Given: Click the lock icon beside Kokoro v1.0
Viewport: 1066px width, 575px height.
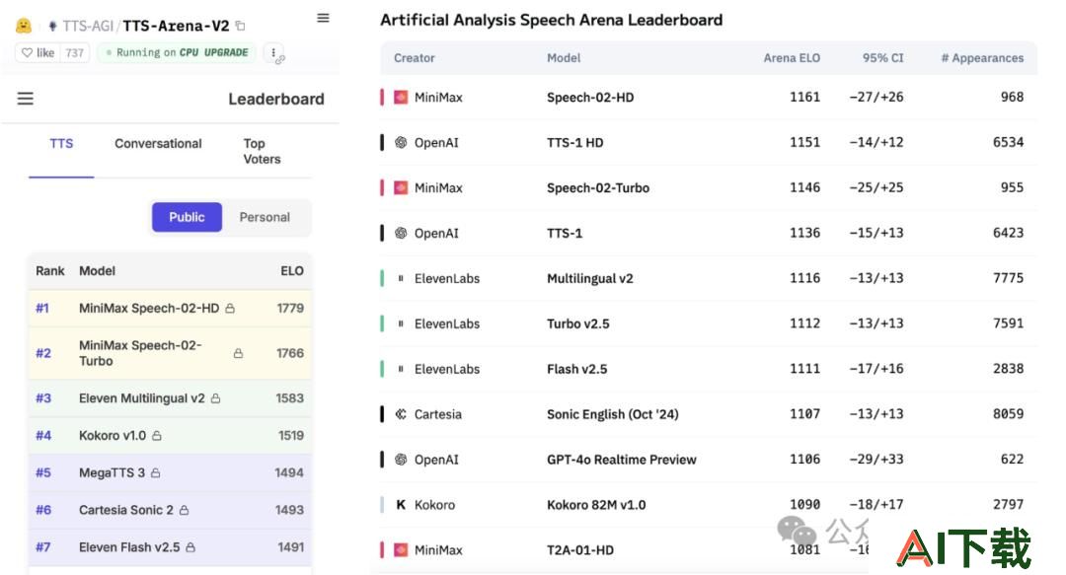Looking at the screenshot, I should pos(157,436).
